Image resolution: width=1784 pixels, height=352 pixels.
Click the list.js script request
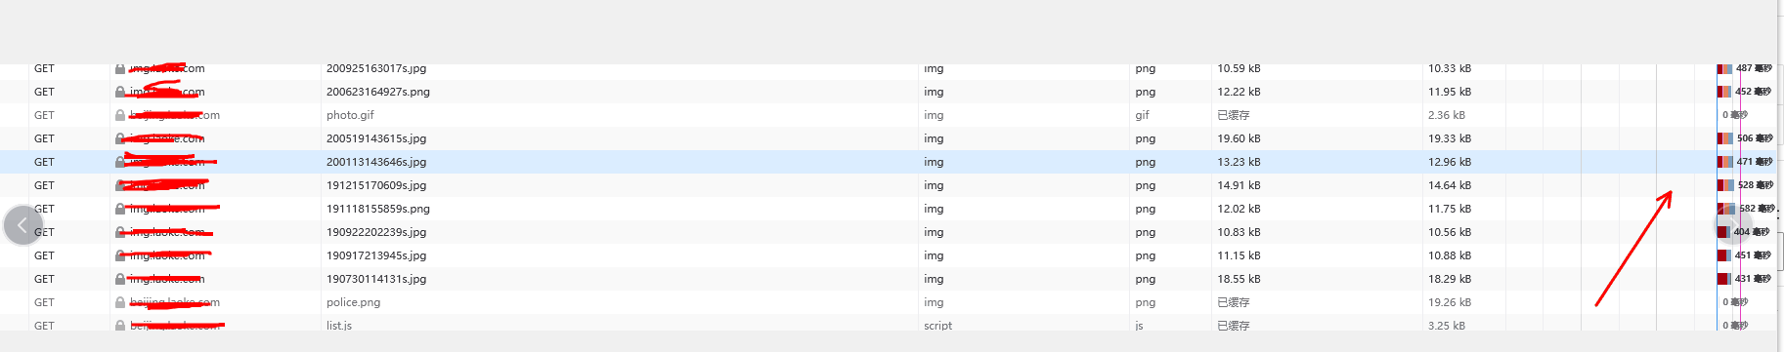[890, 326]
